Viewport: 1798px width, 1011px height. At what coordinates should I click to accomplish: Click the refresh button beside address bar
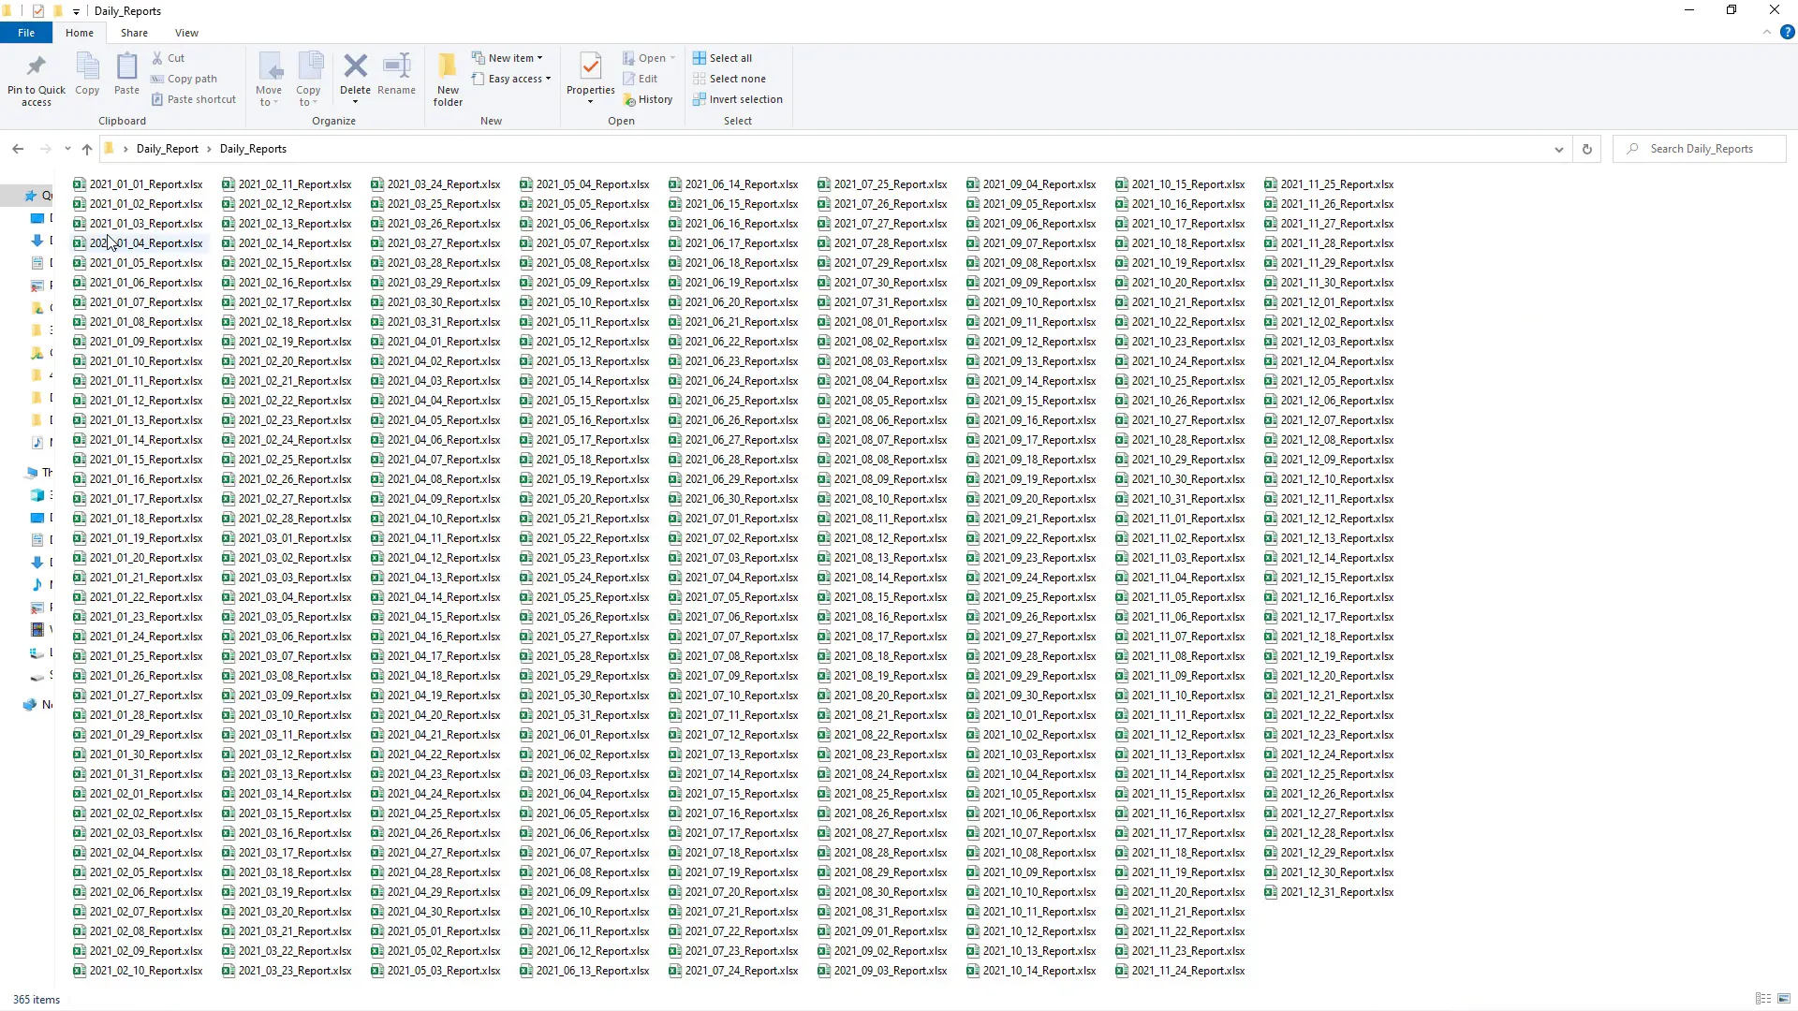point(1586,149)
